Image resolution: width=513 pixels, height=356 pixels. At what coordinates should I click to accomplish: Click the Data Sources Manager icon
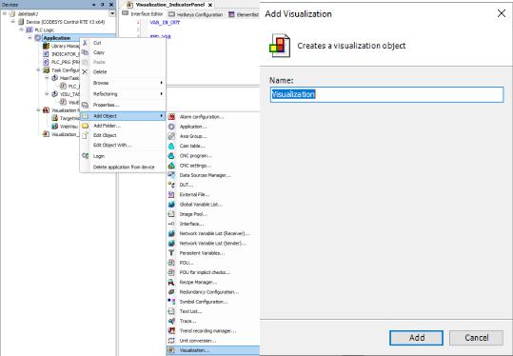coord(171,175)
